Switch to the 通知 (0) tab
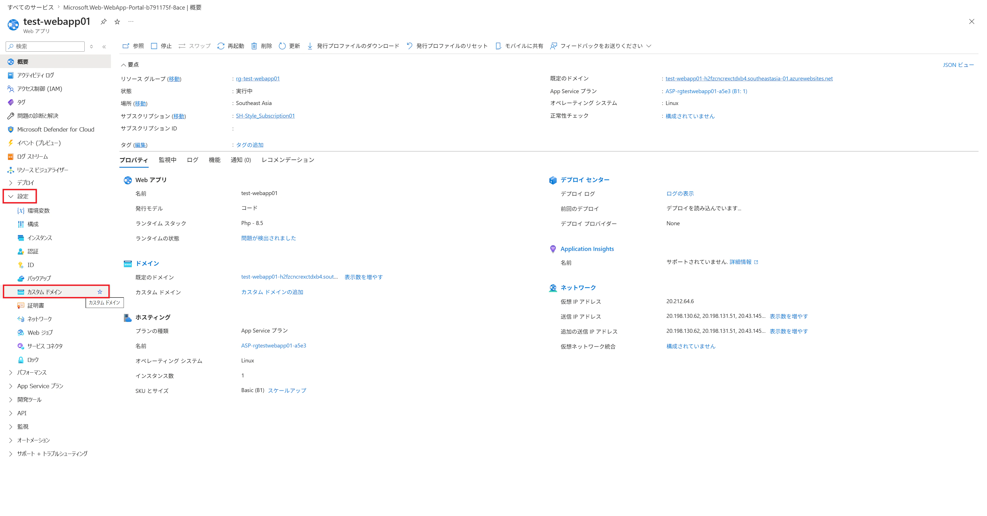The width and height of the screenshot is (987, 516). click(x=241, y=160)
